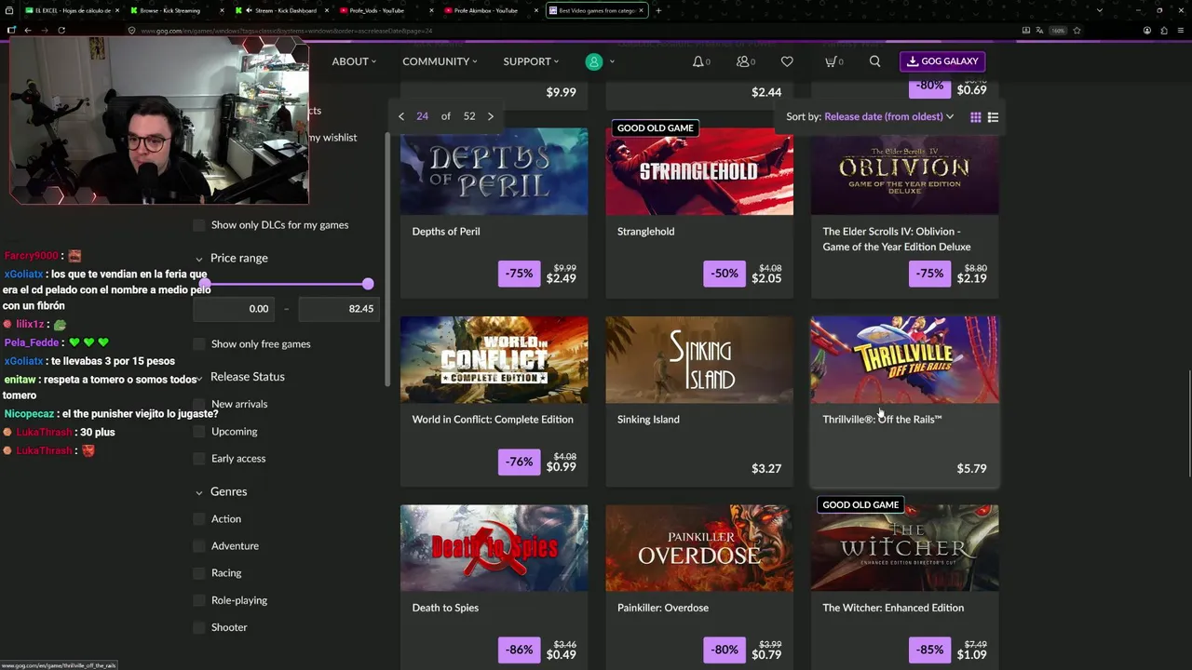Bookmark this page with star icon
Image resolution: width=1192 pixels, height=670 pixels.
click(x=1077, y=30)
